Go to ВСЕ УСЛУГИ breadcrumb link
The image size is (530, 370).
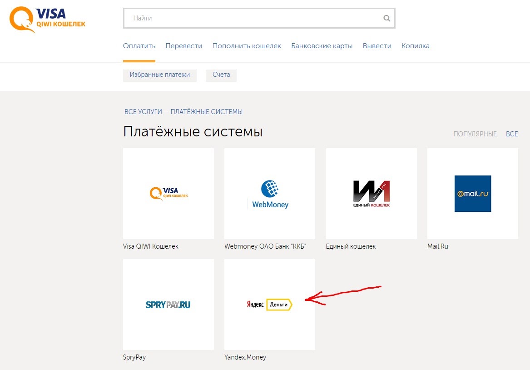pyautogui.click(x=143, y=112)
